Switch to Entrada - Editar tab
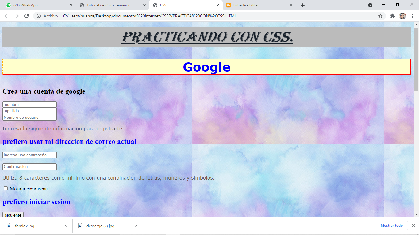419x235 pixels. coord(259,5)
